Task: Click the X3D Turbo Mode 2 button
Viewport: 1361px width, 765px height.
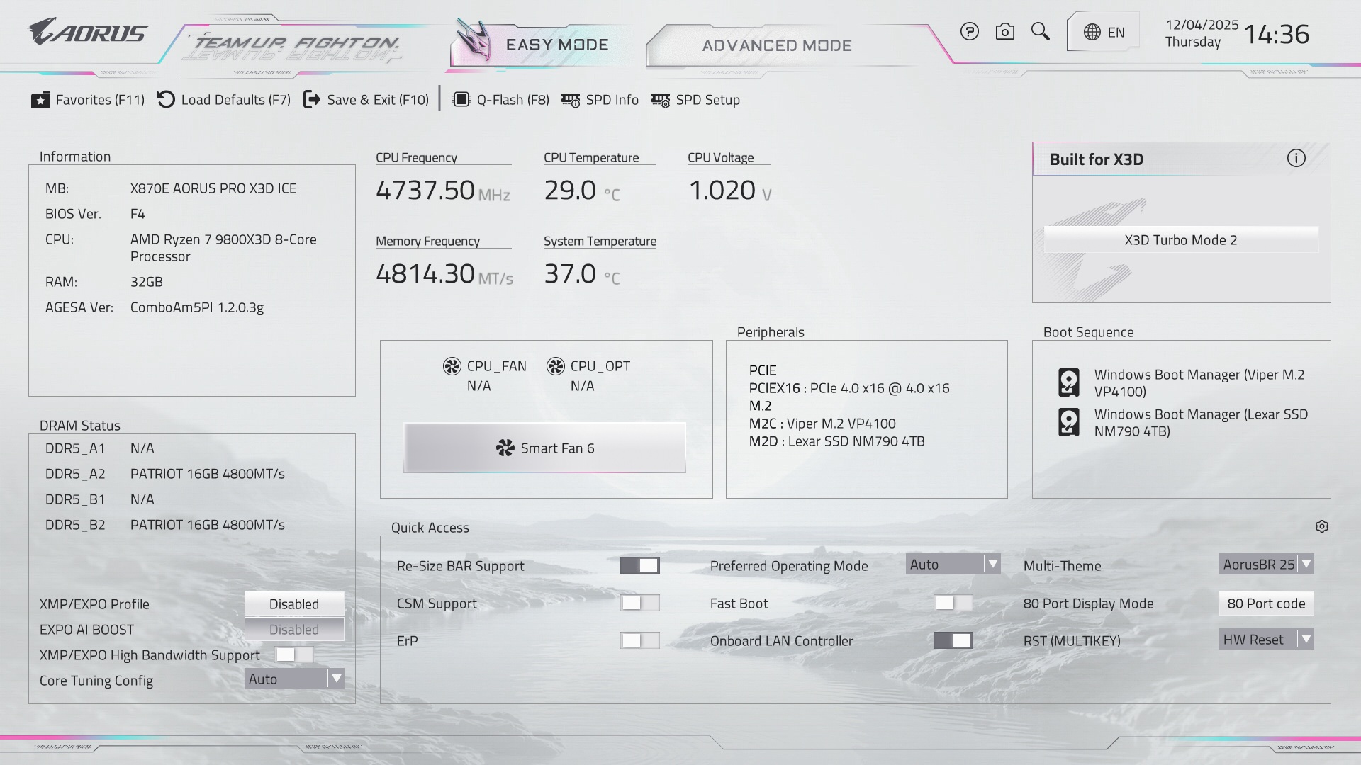Action: coord(1180,240)
